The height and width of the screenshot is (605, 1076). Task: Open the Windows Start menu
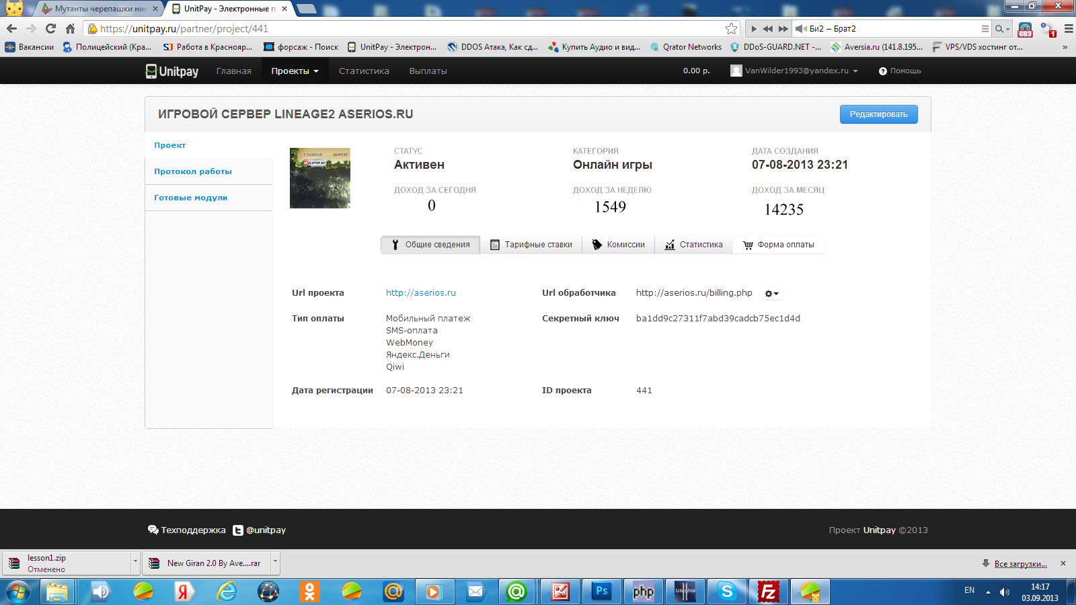tap(18, 592)
